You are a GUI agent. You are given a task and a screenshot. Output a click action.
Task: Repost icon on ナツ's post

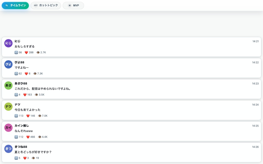point(16,116)
